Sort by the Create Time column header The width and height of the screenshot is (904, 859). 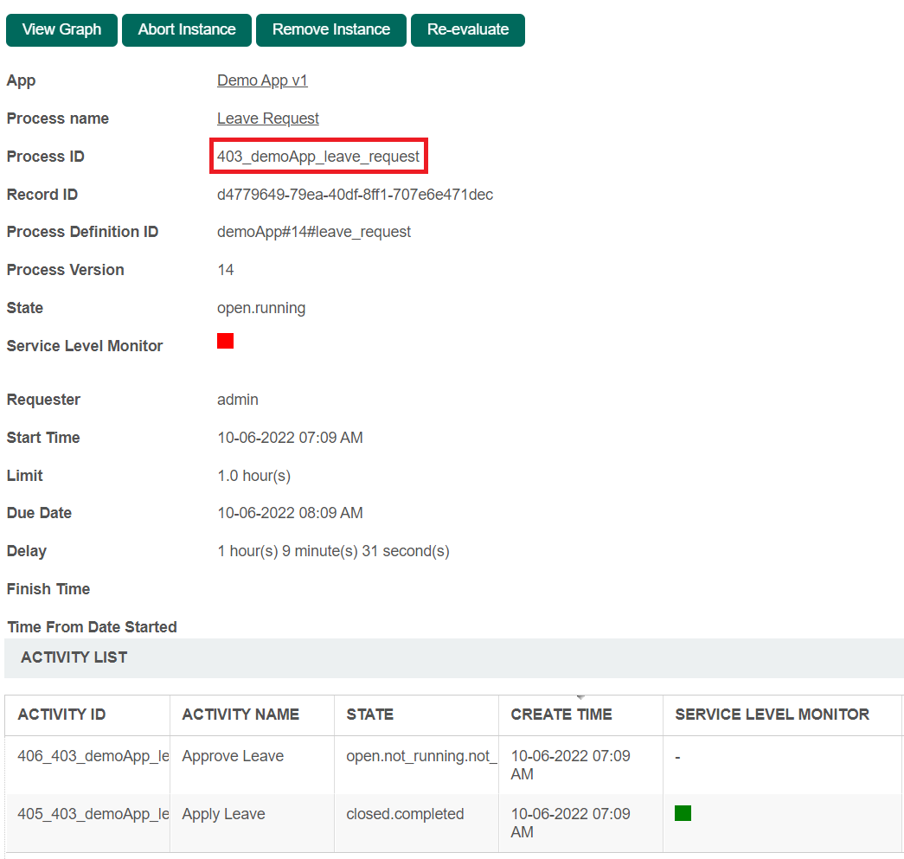(x=561, y=715)
